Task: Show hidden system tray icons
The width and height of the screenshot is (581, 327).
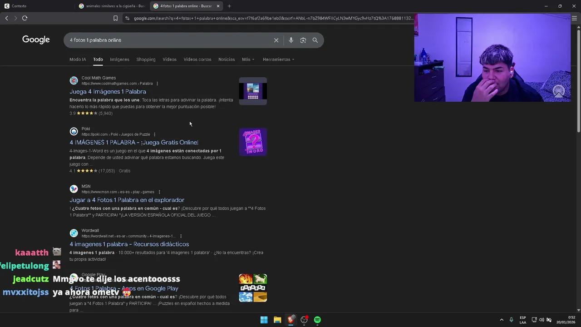Action: (502, 320)
